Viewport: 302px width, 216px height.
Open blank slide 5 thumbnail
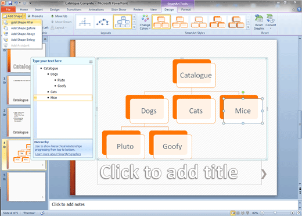[27, 187]
